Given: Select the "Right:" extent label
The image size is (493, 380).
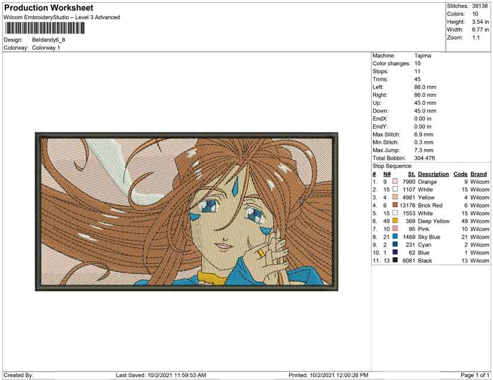Looking at the screenshot, I should click(380, 95).
